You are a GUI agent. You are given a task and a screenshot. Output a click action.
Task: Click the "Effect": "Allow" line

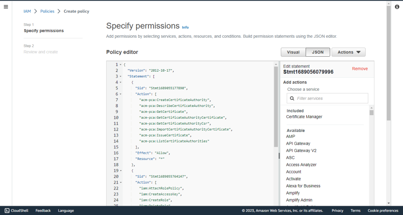pos(153,153)
